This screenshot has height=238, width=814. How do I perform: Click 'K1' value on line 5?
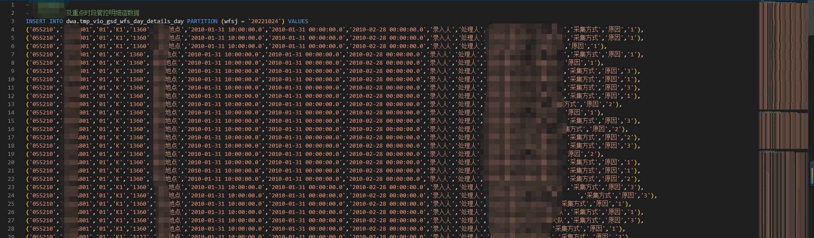pyautogui.click(x=119, y=38)
